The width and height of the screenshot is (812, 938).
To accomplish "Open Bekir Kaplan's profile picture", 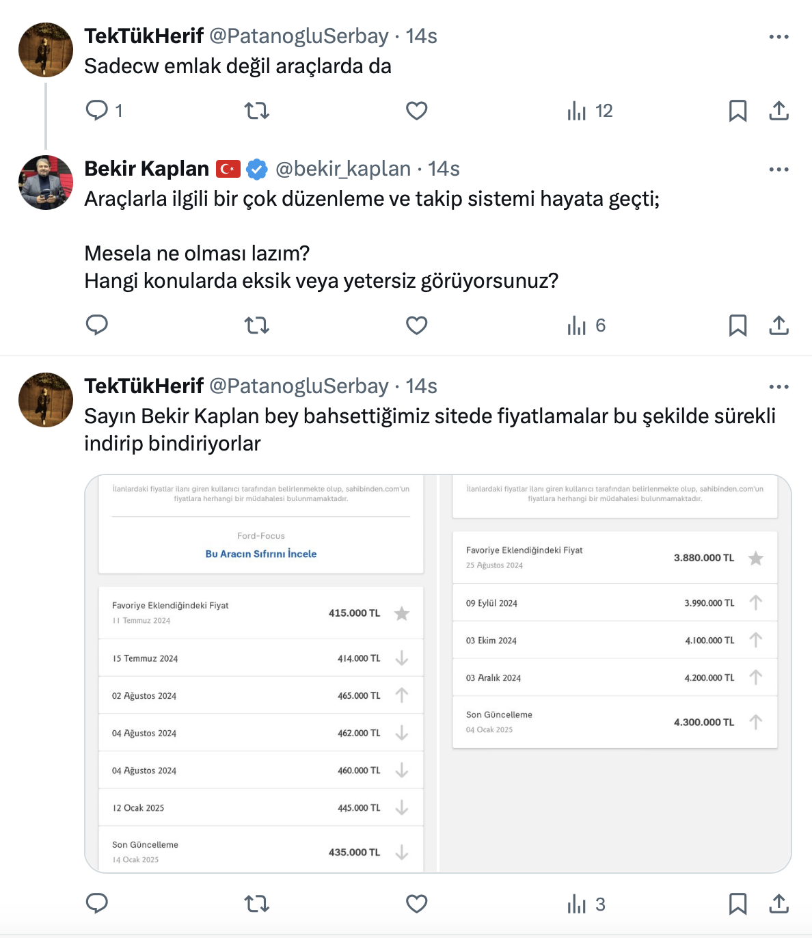I will [x=46, y=183].
